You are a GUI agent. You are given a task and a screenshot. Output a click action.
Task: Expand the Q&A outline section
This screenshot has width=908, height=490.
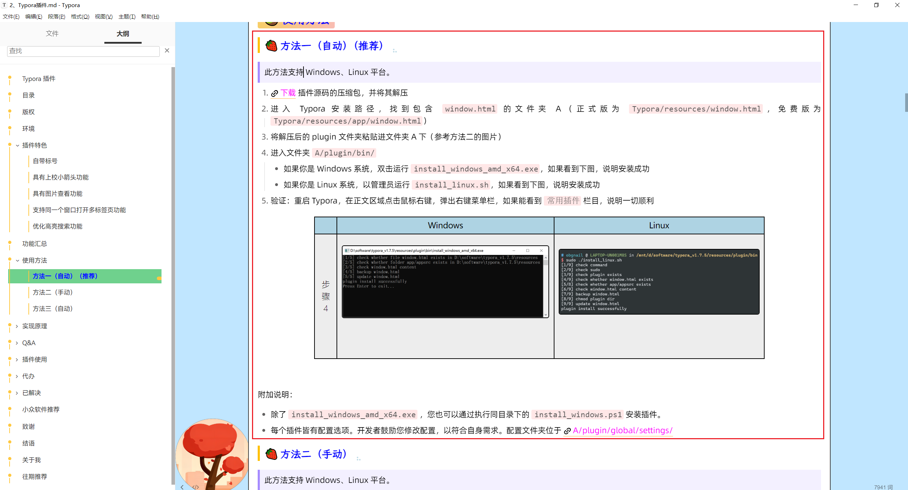[x=17, y=343]
